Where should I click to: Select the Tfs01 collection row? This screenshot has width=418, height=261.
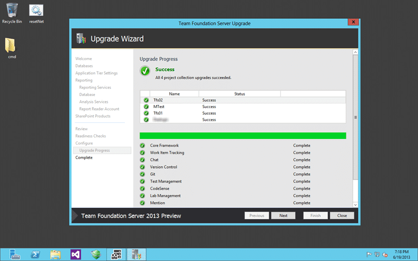[x=243, y=113]
